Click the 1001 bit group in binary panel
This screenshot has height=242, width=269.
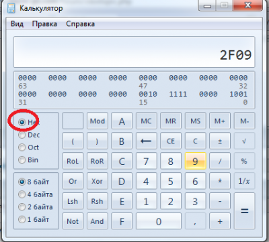click(238, 94)
